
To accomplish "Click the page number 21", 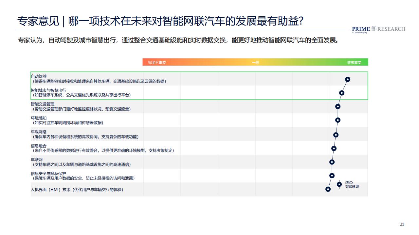I will [x=402, y=224].
